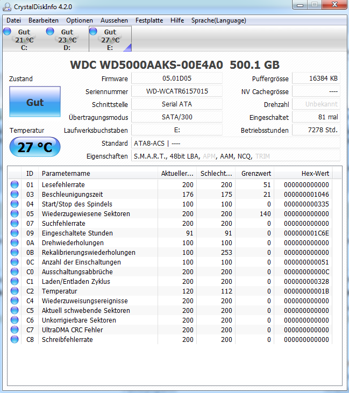Click the Aktueller column header
This screenshot has height=393, width=349.
pos(177,174)
